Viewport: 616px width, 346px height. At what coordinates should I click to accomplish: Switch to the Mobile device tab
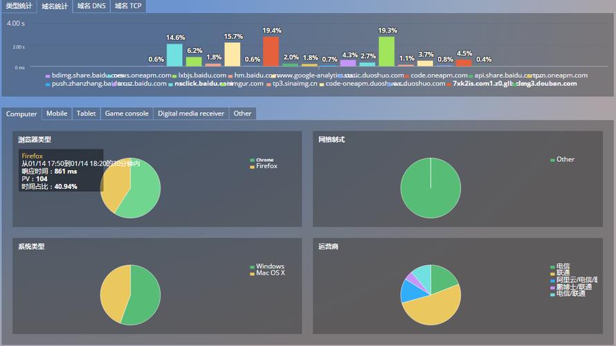pyautogui.click(x=57, y=113)
